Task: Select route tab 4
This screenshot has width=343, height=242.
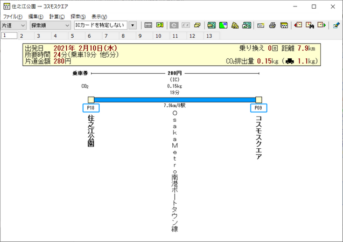Action: [60, 36]
